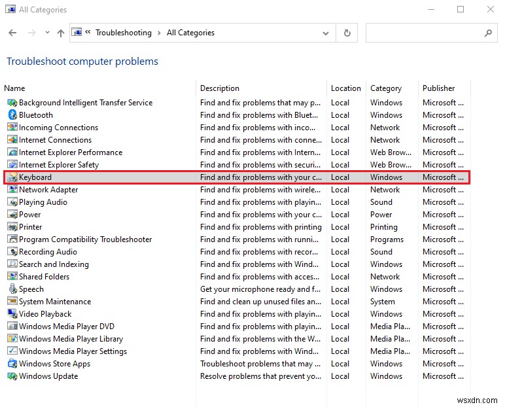Click the Bluetooth troubleshooter icon
Image resolution: width=505 pixels, height=407 pixels.
[12, 115]
